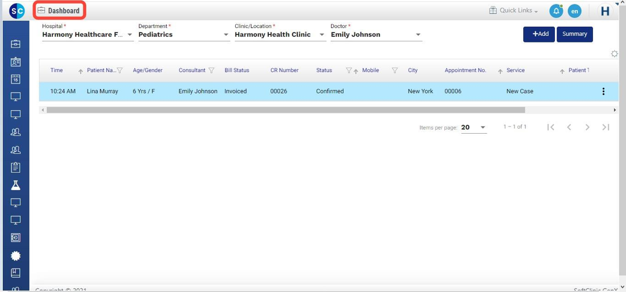Click the CR Number column header
626x292 pixels.
pos(284,70)
